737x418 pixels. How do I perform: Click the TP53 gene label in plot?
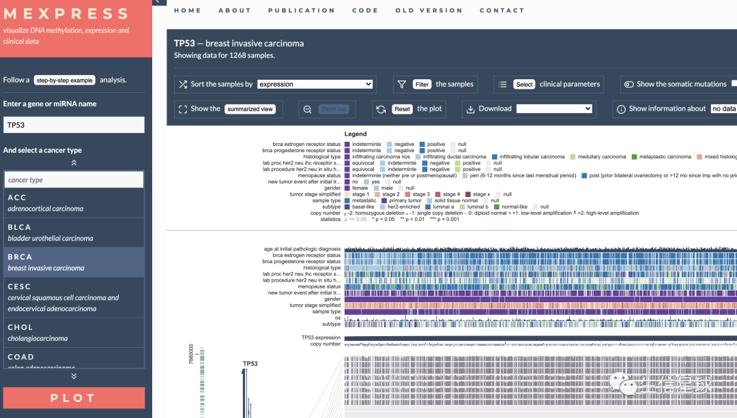250,364
